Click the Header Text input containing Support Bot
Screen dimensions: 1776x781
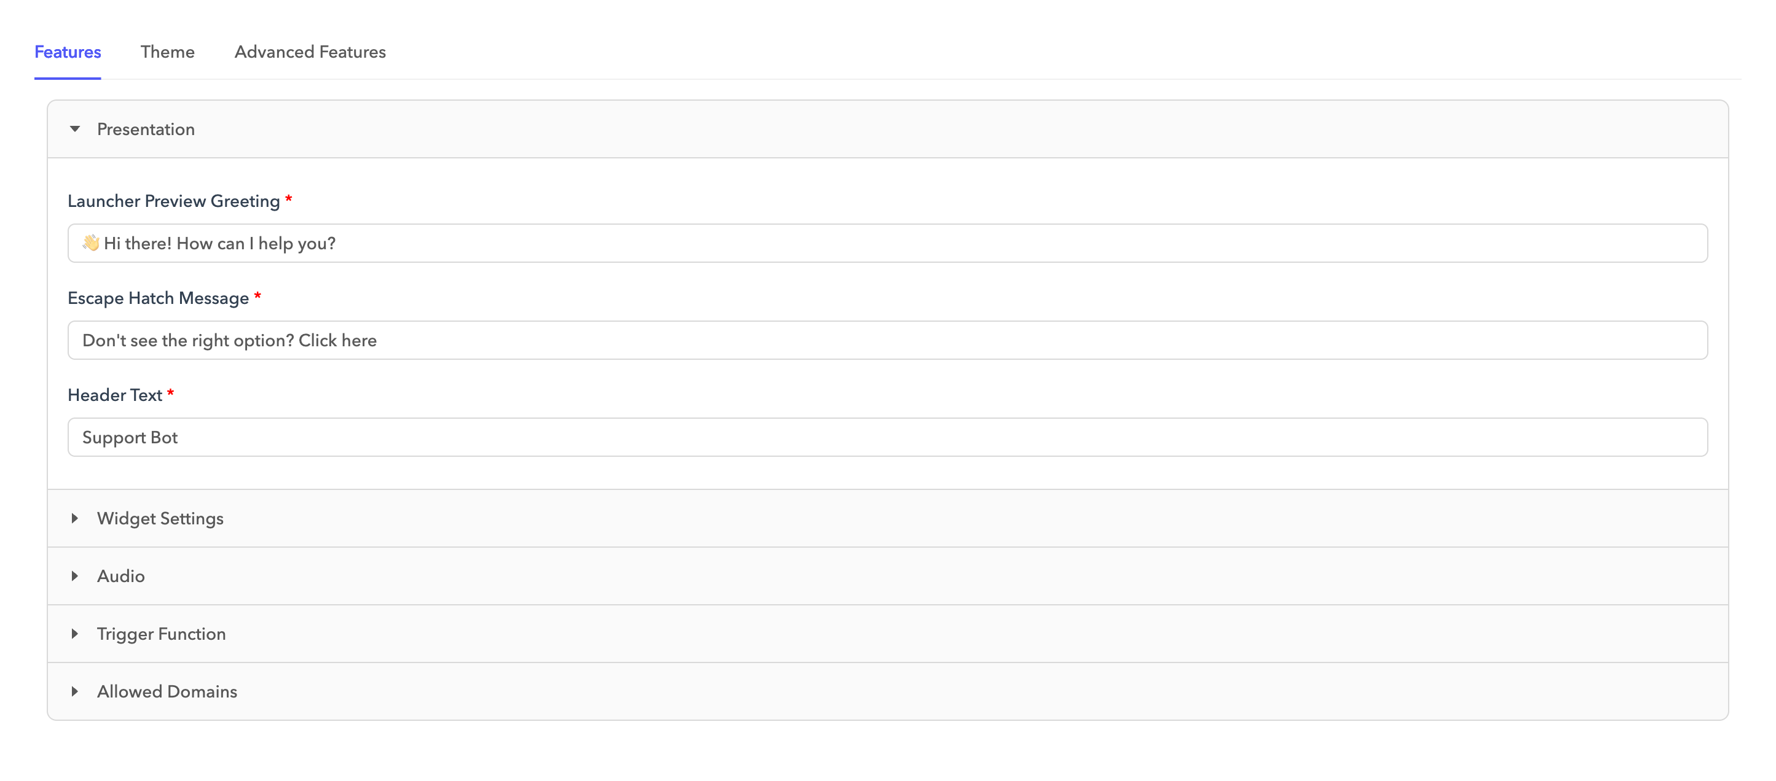(x=888, y=437)
